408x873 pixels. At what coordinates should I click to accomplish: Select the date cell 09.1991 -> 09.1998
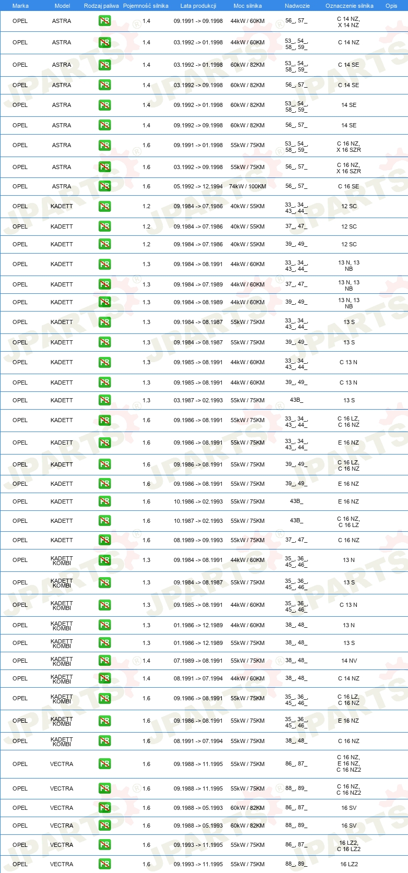point(198,21)
